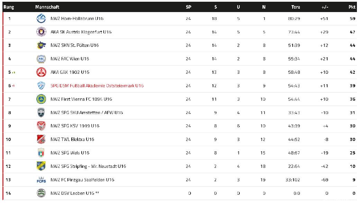Click the AKA SK Austria Klagenfurt crest
Viewport: 359px width, 203px height.
(41, 32)
